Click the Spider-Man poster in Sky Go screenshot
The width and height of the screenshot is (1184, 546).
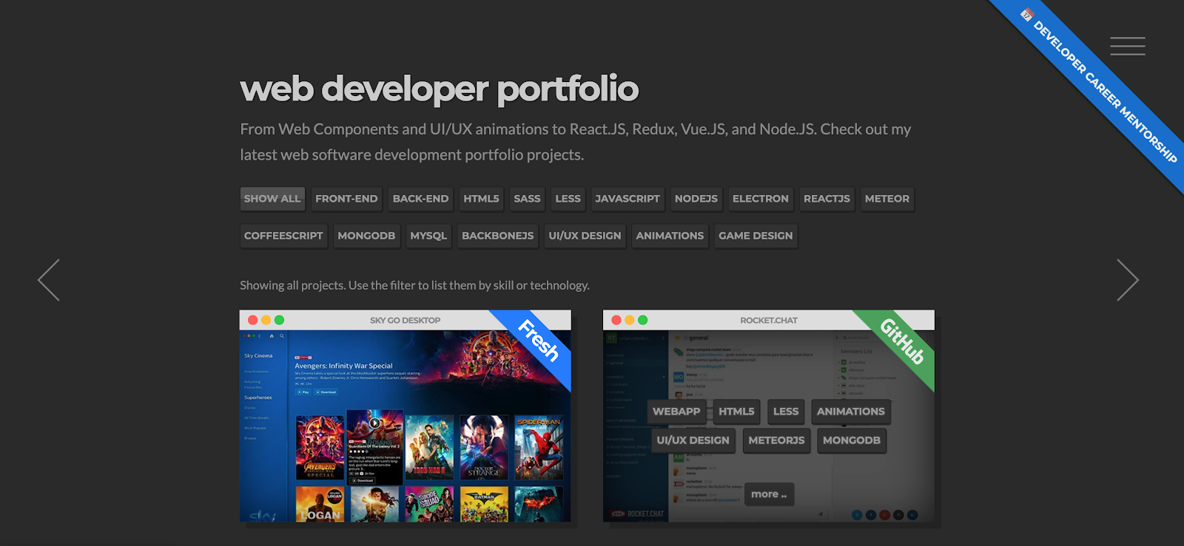539,448
